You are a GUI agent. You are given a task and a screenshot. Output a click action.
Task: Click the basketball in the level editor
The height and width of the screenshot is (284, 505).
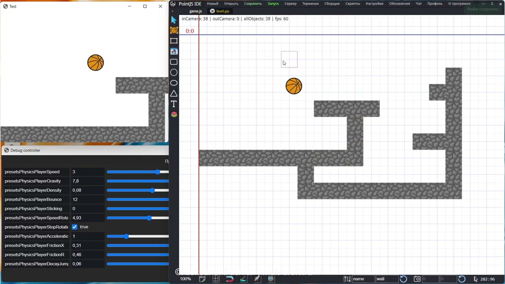(x=294, y=86)
